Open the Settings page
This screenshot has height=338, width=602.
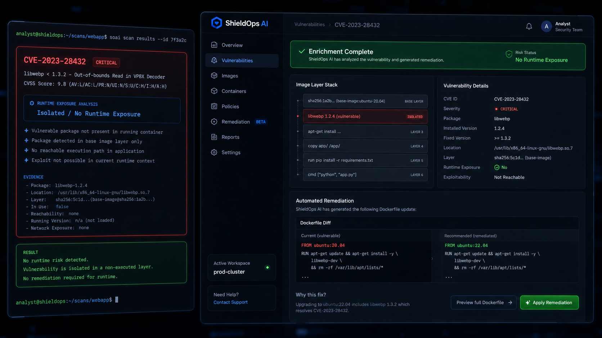coord(242,152)
